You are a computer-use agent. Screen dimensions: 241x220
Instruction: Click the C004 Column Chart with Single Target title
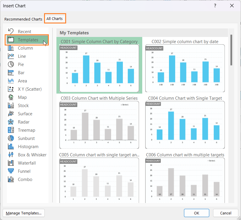tap(185, 98)
